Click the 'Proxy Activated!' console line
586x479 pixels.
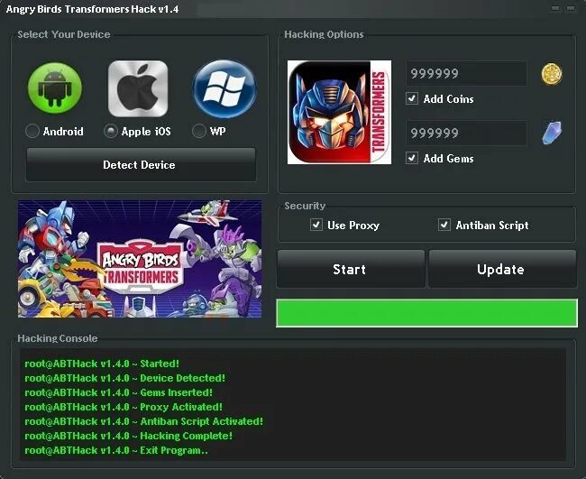[x=124, y=407]
